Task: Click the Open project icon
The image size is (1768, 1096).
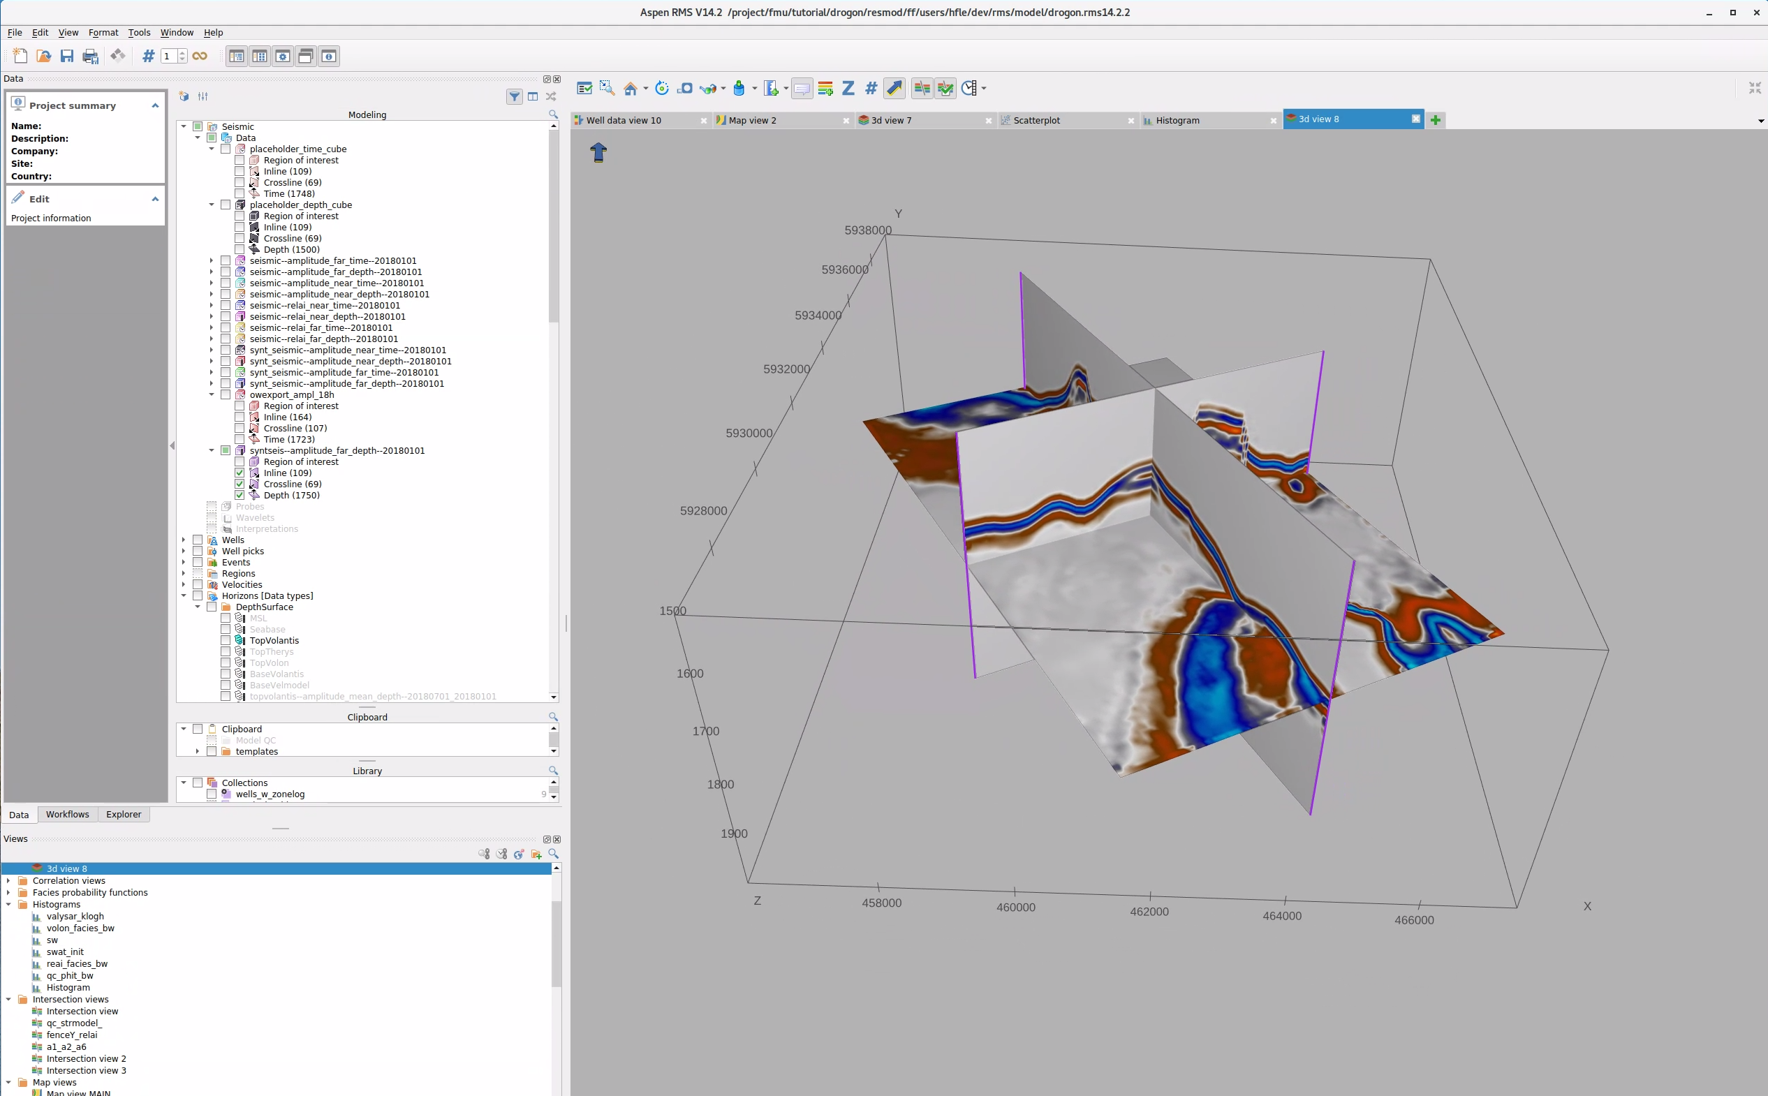Action: pyautogui.click(x=43, y=56)
